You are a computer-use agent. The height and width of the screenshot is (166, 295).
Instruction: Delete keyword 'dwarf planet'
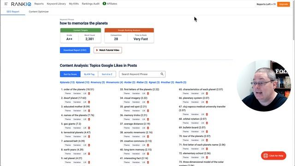coord(89,102)
